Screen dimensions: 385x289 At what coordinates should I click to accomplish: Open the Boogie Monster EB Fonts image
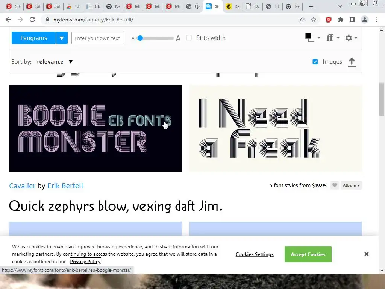(95, 128)
